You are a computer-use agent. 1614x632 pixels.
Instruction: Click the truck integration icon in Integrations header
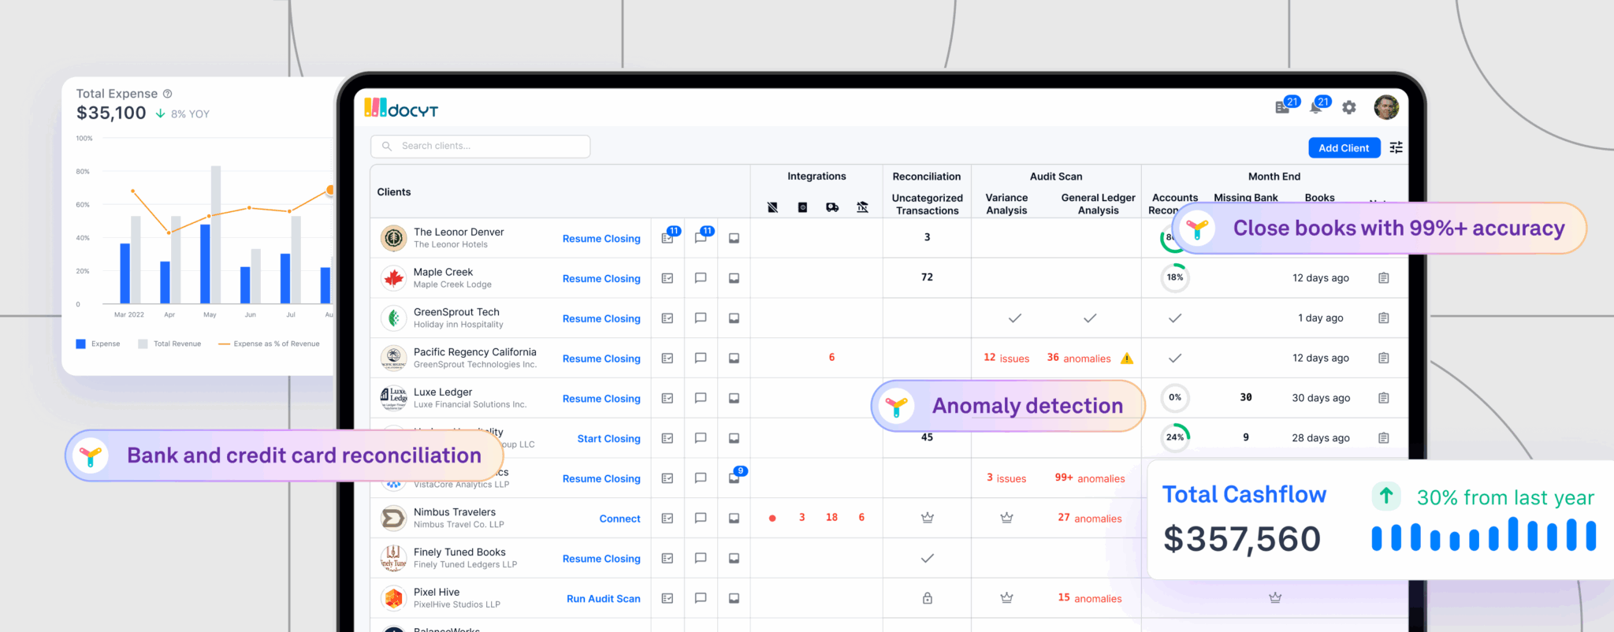pos(832,207)
